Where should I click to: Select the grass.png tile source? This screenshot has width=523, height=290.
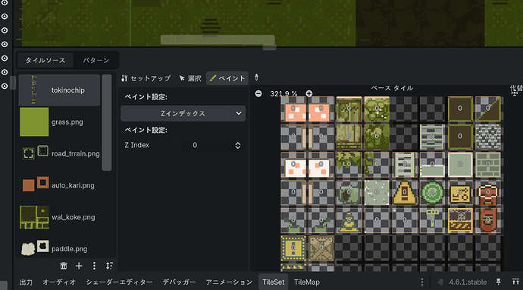tap(59, 122)
